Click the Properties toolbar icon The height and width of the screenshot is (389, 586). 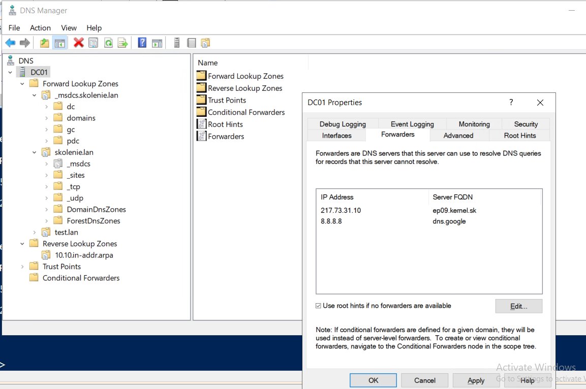pyautogui.click(x=94, y=43)
